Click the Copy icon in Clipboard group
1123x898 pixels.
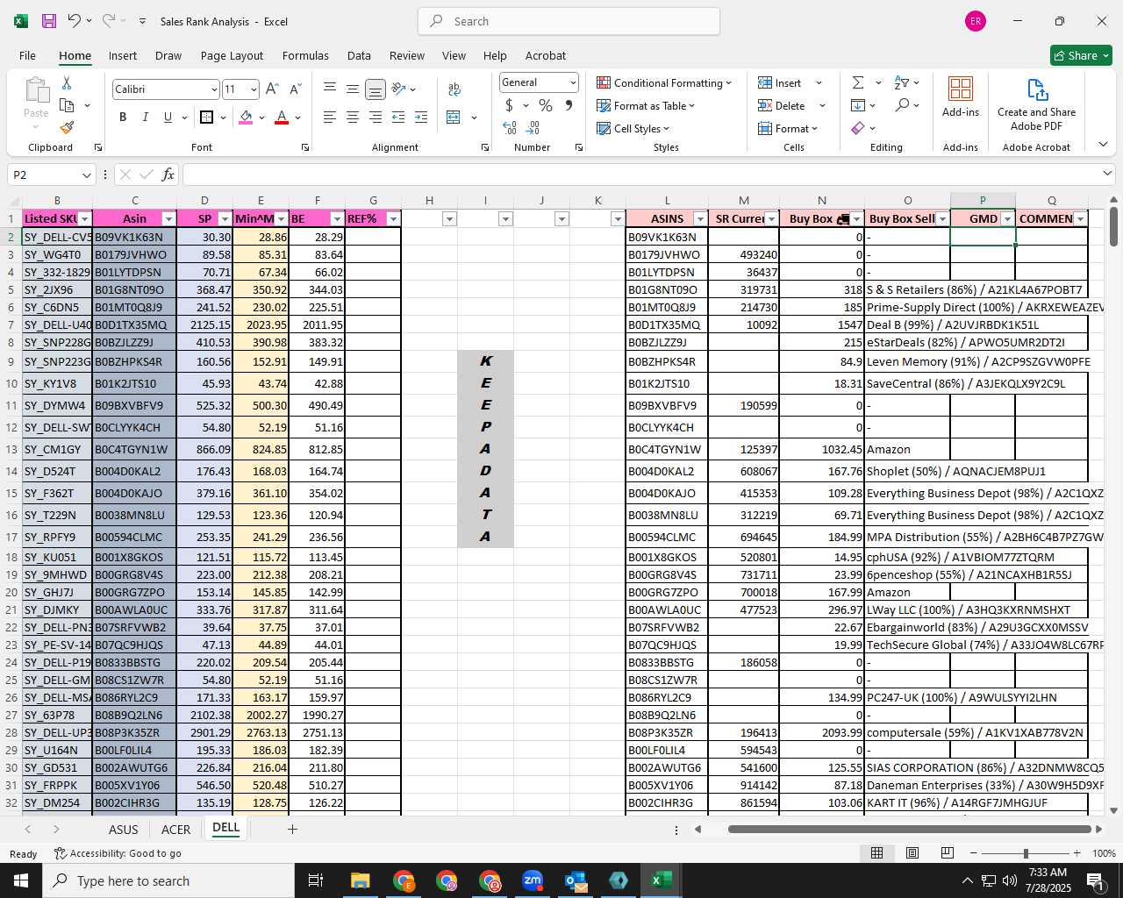67,105
